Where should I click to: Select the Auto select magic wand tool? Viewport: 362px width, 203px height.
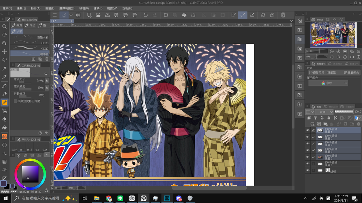[x=4, y=68]
